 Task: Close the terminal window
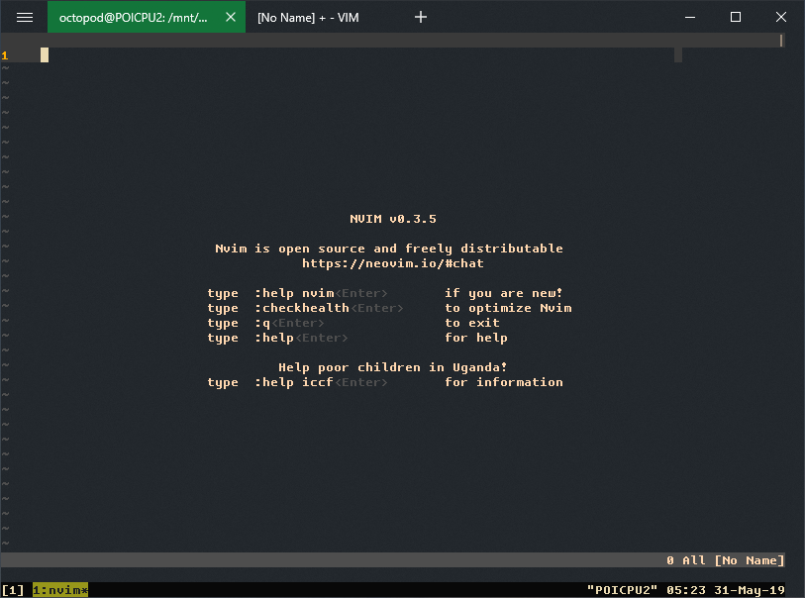[x=781, y=17]
